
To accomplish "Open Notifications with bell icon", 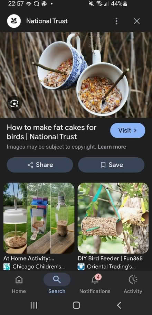I will (95, 284).
